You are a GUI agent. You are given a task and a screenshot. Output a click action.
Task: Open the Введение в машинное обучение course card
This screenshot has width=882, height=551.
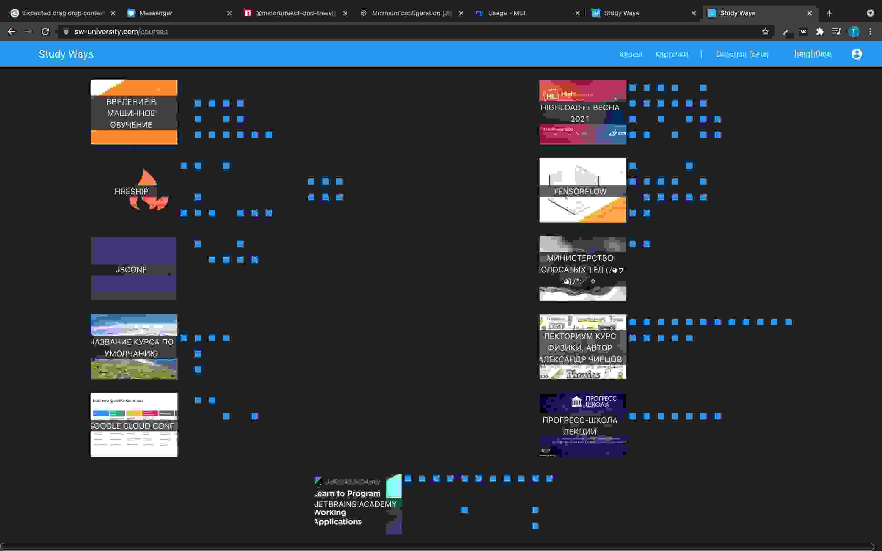click(x=134, y=112)
